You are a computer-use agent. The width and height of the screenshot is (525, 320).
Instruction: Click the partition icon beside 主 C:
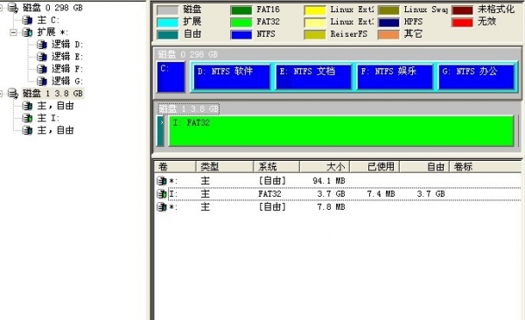point(27,20)
